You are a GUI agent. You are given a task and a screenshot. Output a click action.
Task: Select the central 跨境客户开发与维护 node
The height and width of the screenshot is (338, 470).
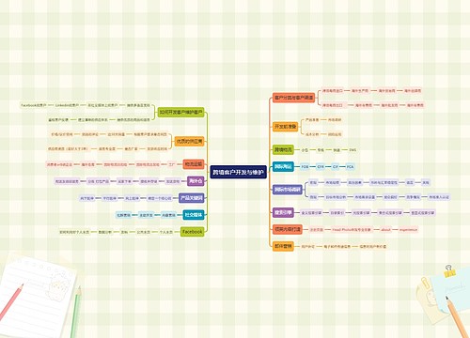[x=238, y=172]
